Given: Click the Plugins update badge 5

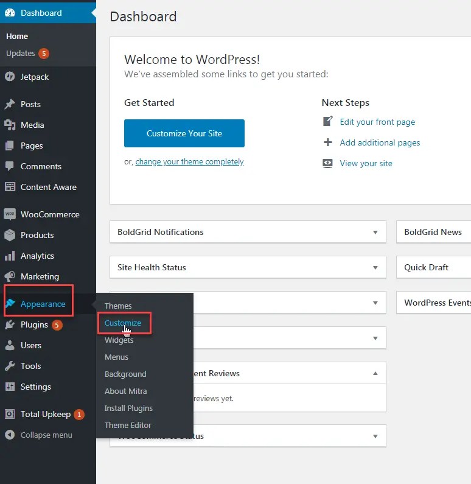Looking at the screenshot, I should (x=57, y=324).
